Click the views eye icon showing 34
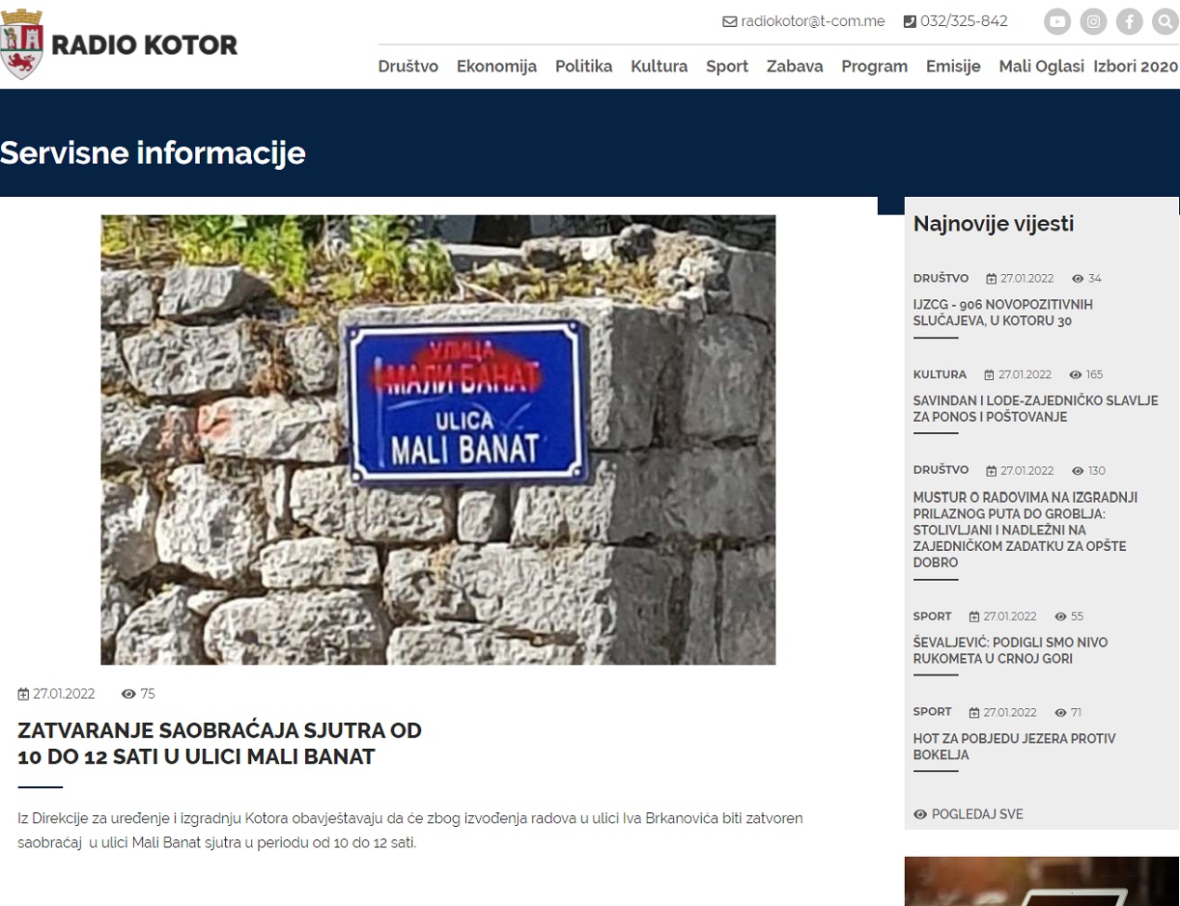Image resolution: width=1180 pixels, height=906 pixels. (x=1078, y=279)
